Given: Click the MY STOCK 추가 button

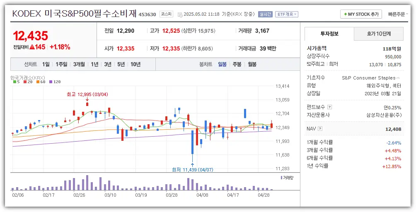Looking at the screenshot, I should pyautogui.click(x=361, y=14).
